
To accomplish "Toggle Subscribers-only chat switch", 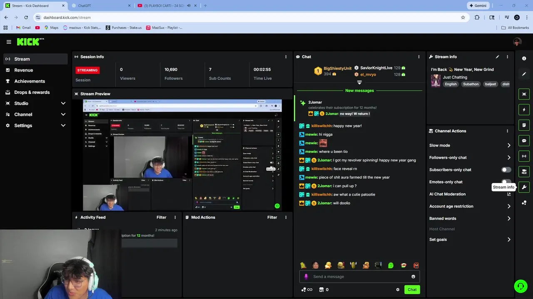I will (506, 170).
